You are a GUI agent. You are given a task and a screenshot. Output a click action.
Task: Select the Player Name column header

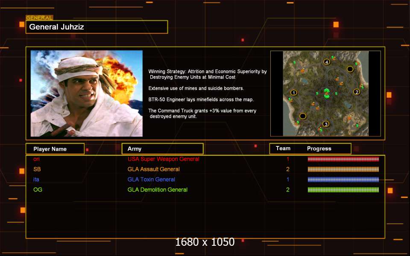click(x=55, y=149)
